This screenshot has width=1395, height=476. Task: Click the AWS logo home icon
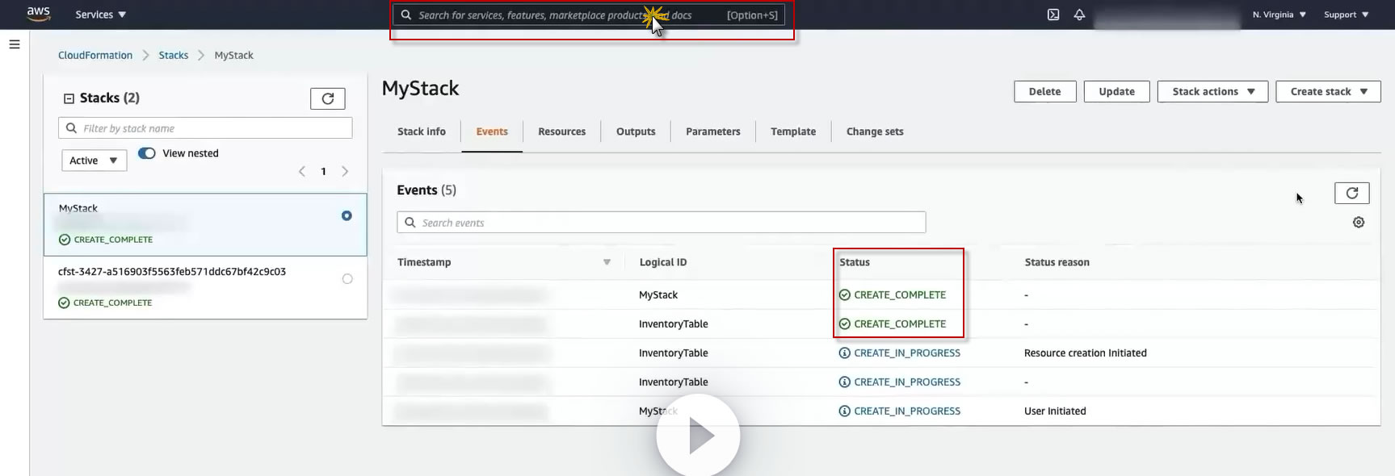(38, 14)
